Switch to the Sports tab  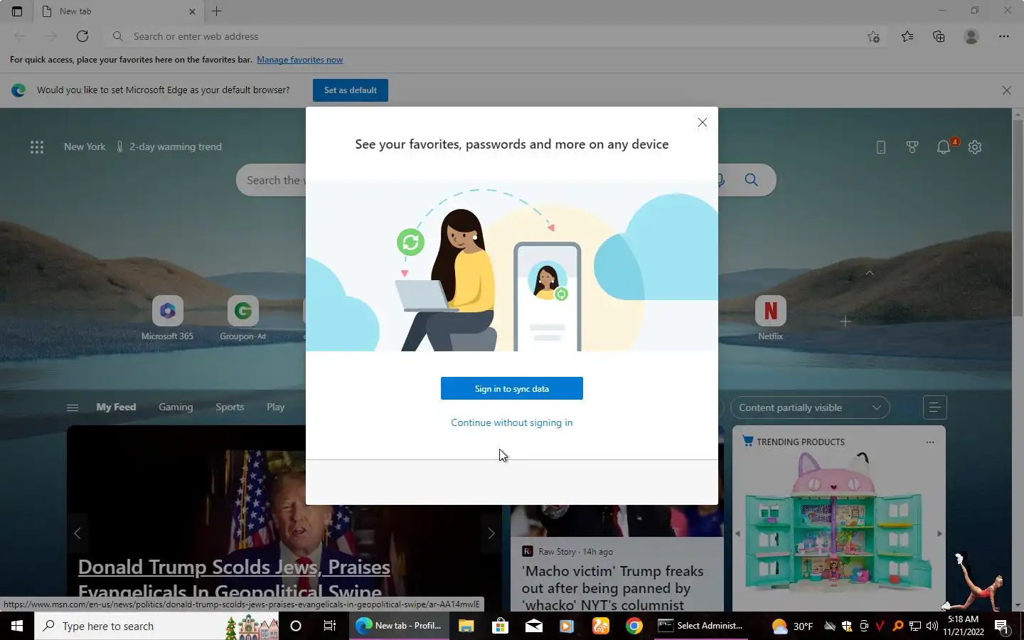coord(230,407)
